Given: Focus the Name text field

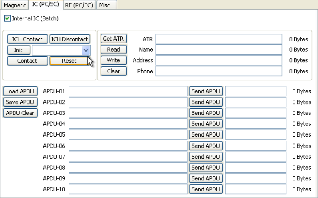Looking at the screenshot, I should (x=219, y=50).
